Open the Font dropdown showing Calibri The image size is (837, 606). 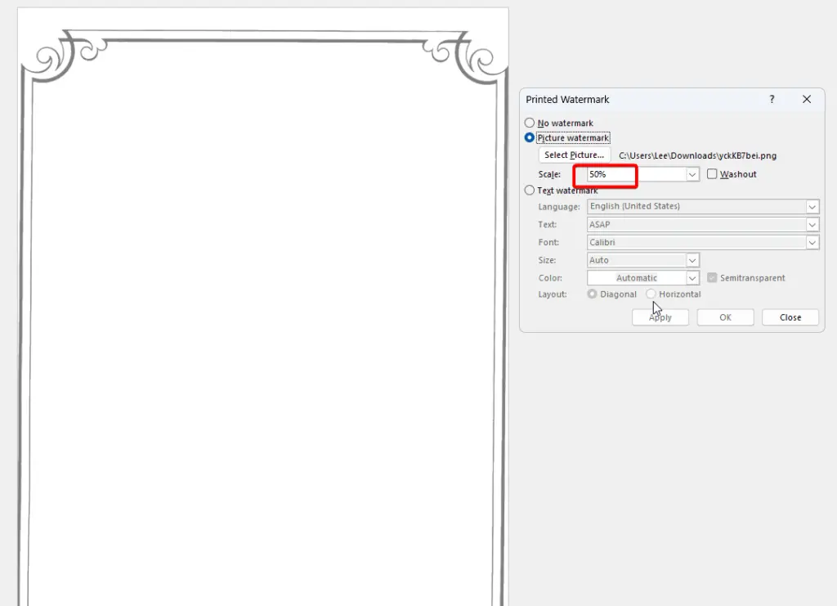[x=812, y=242]
